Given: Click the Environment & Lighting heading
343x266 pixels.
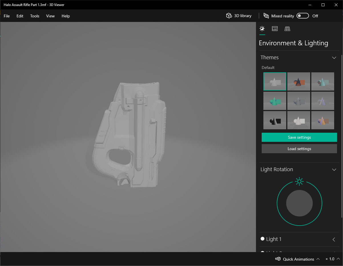Looking at the screenshot, I should [x=293, y=43].
